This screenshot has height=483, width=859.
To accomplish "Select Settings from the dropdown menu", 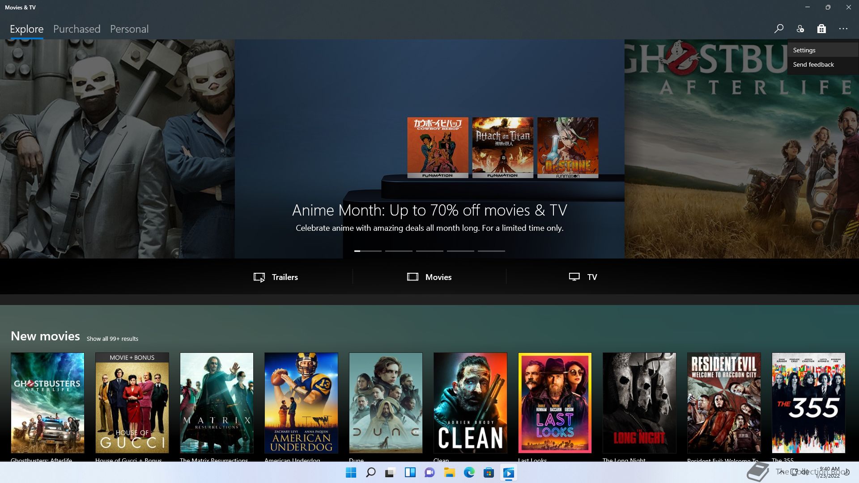I will tap(823, 50).
